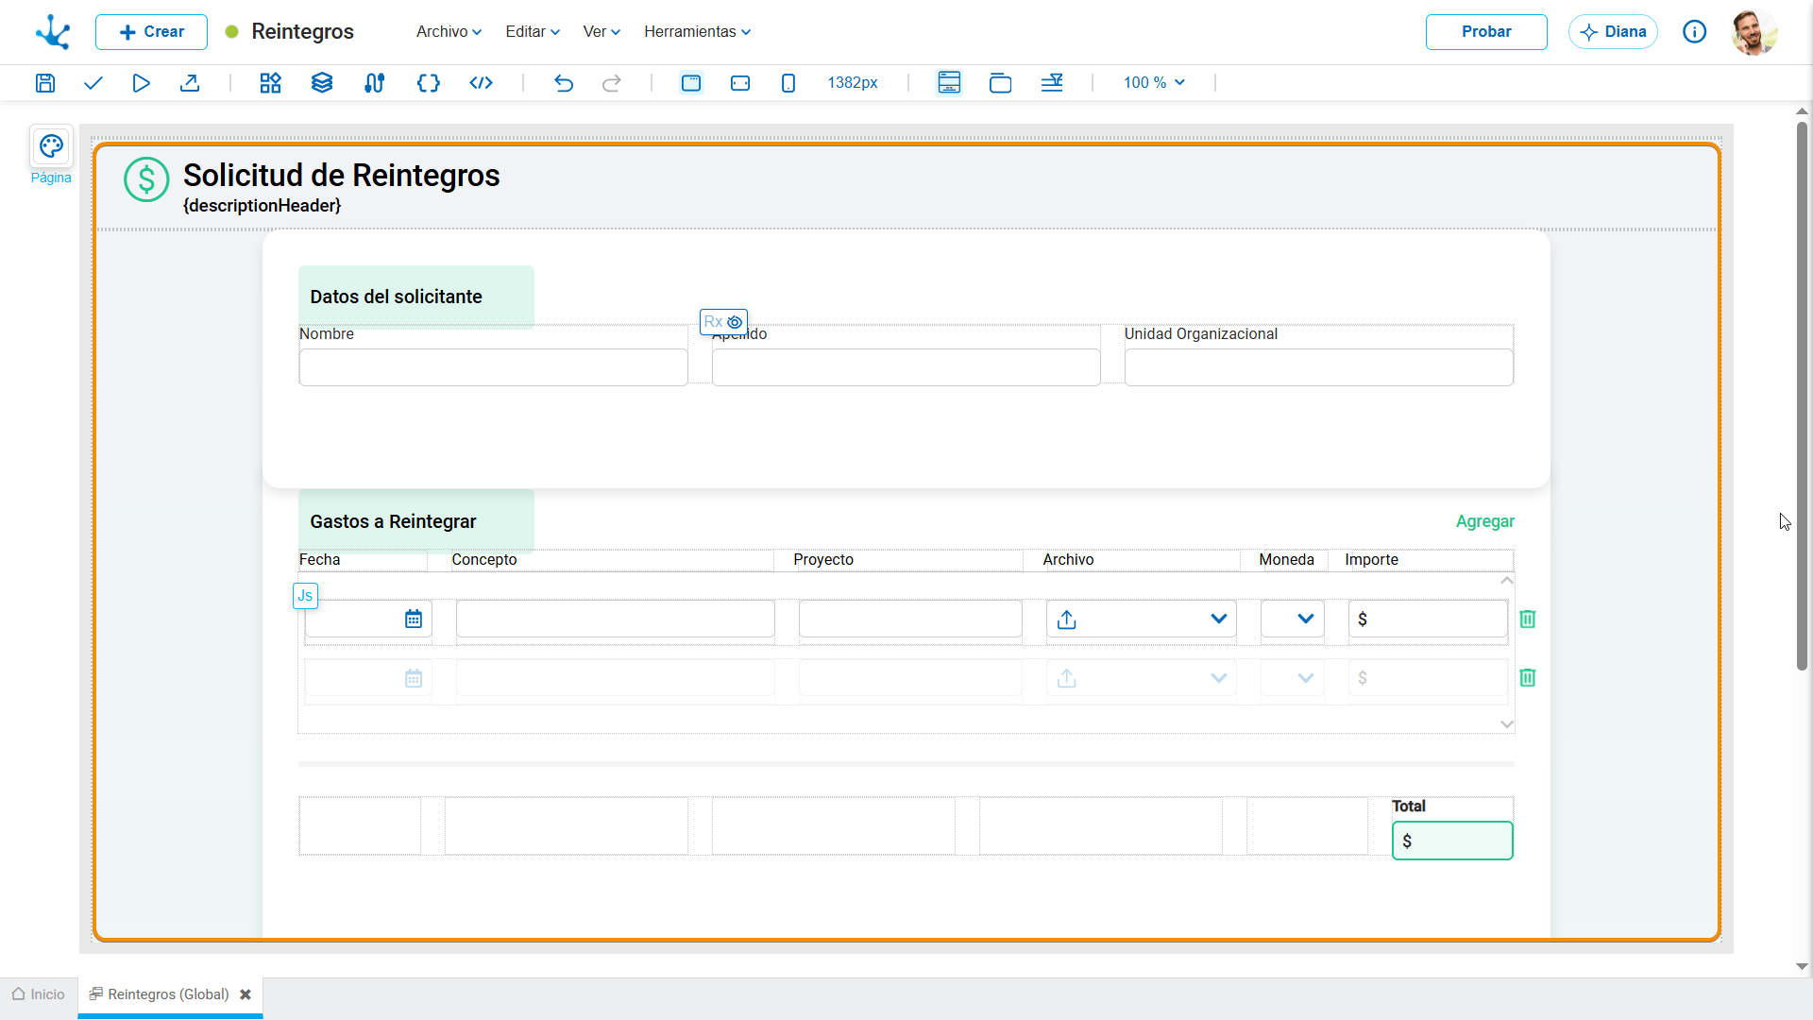The height and width of the screenshot is (1020, 1813).
Task: Open the Archivo upload dropdown in first row
Action: [1142, 619]
